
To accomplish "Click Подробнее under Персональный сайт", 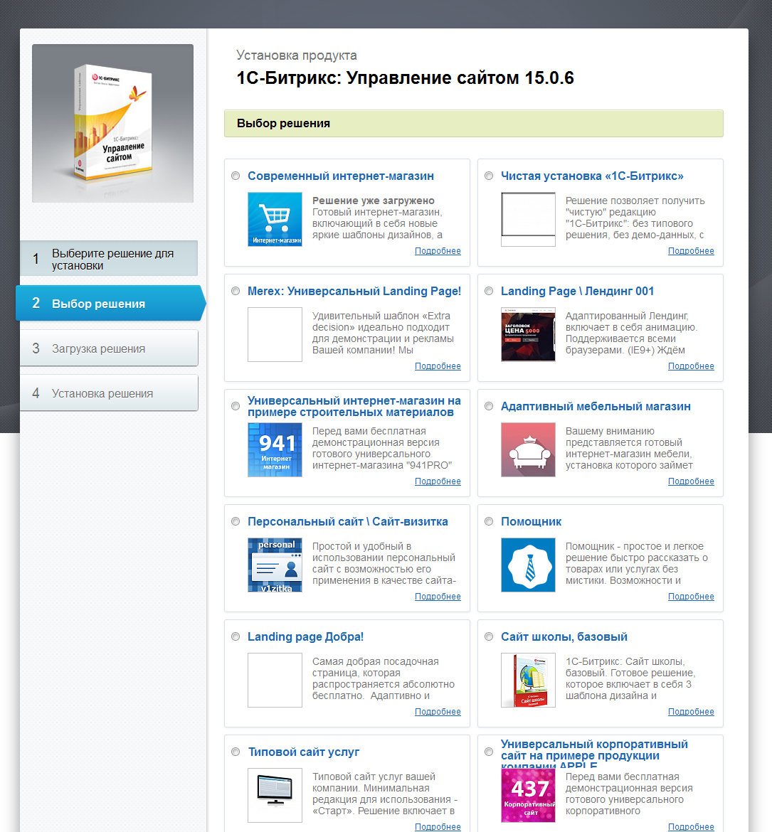I will [438, 597].
